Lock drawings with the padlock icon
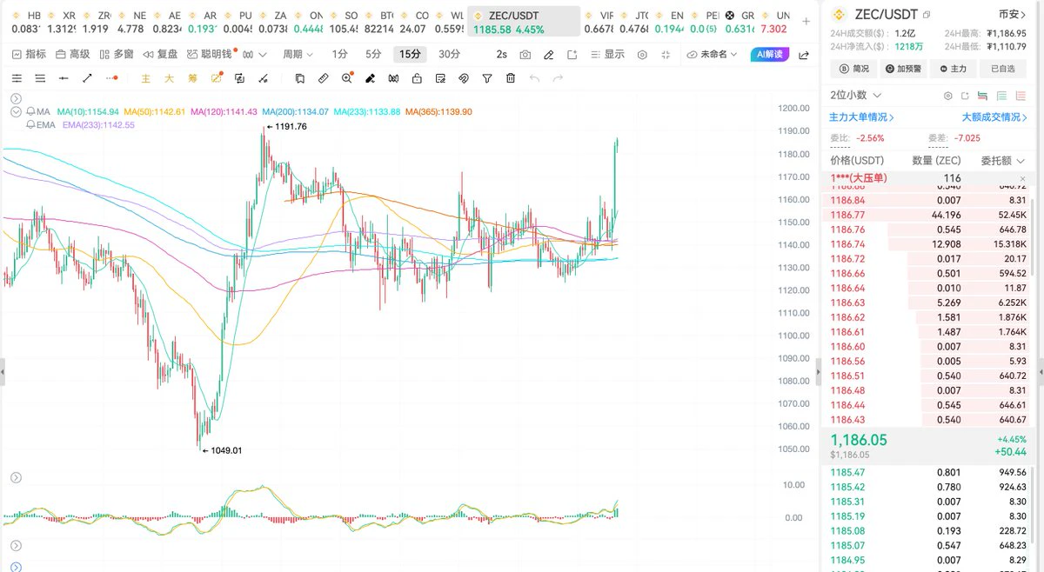The height and width of the screenshot is (572, 1044). tap(417, 78)
